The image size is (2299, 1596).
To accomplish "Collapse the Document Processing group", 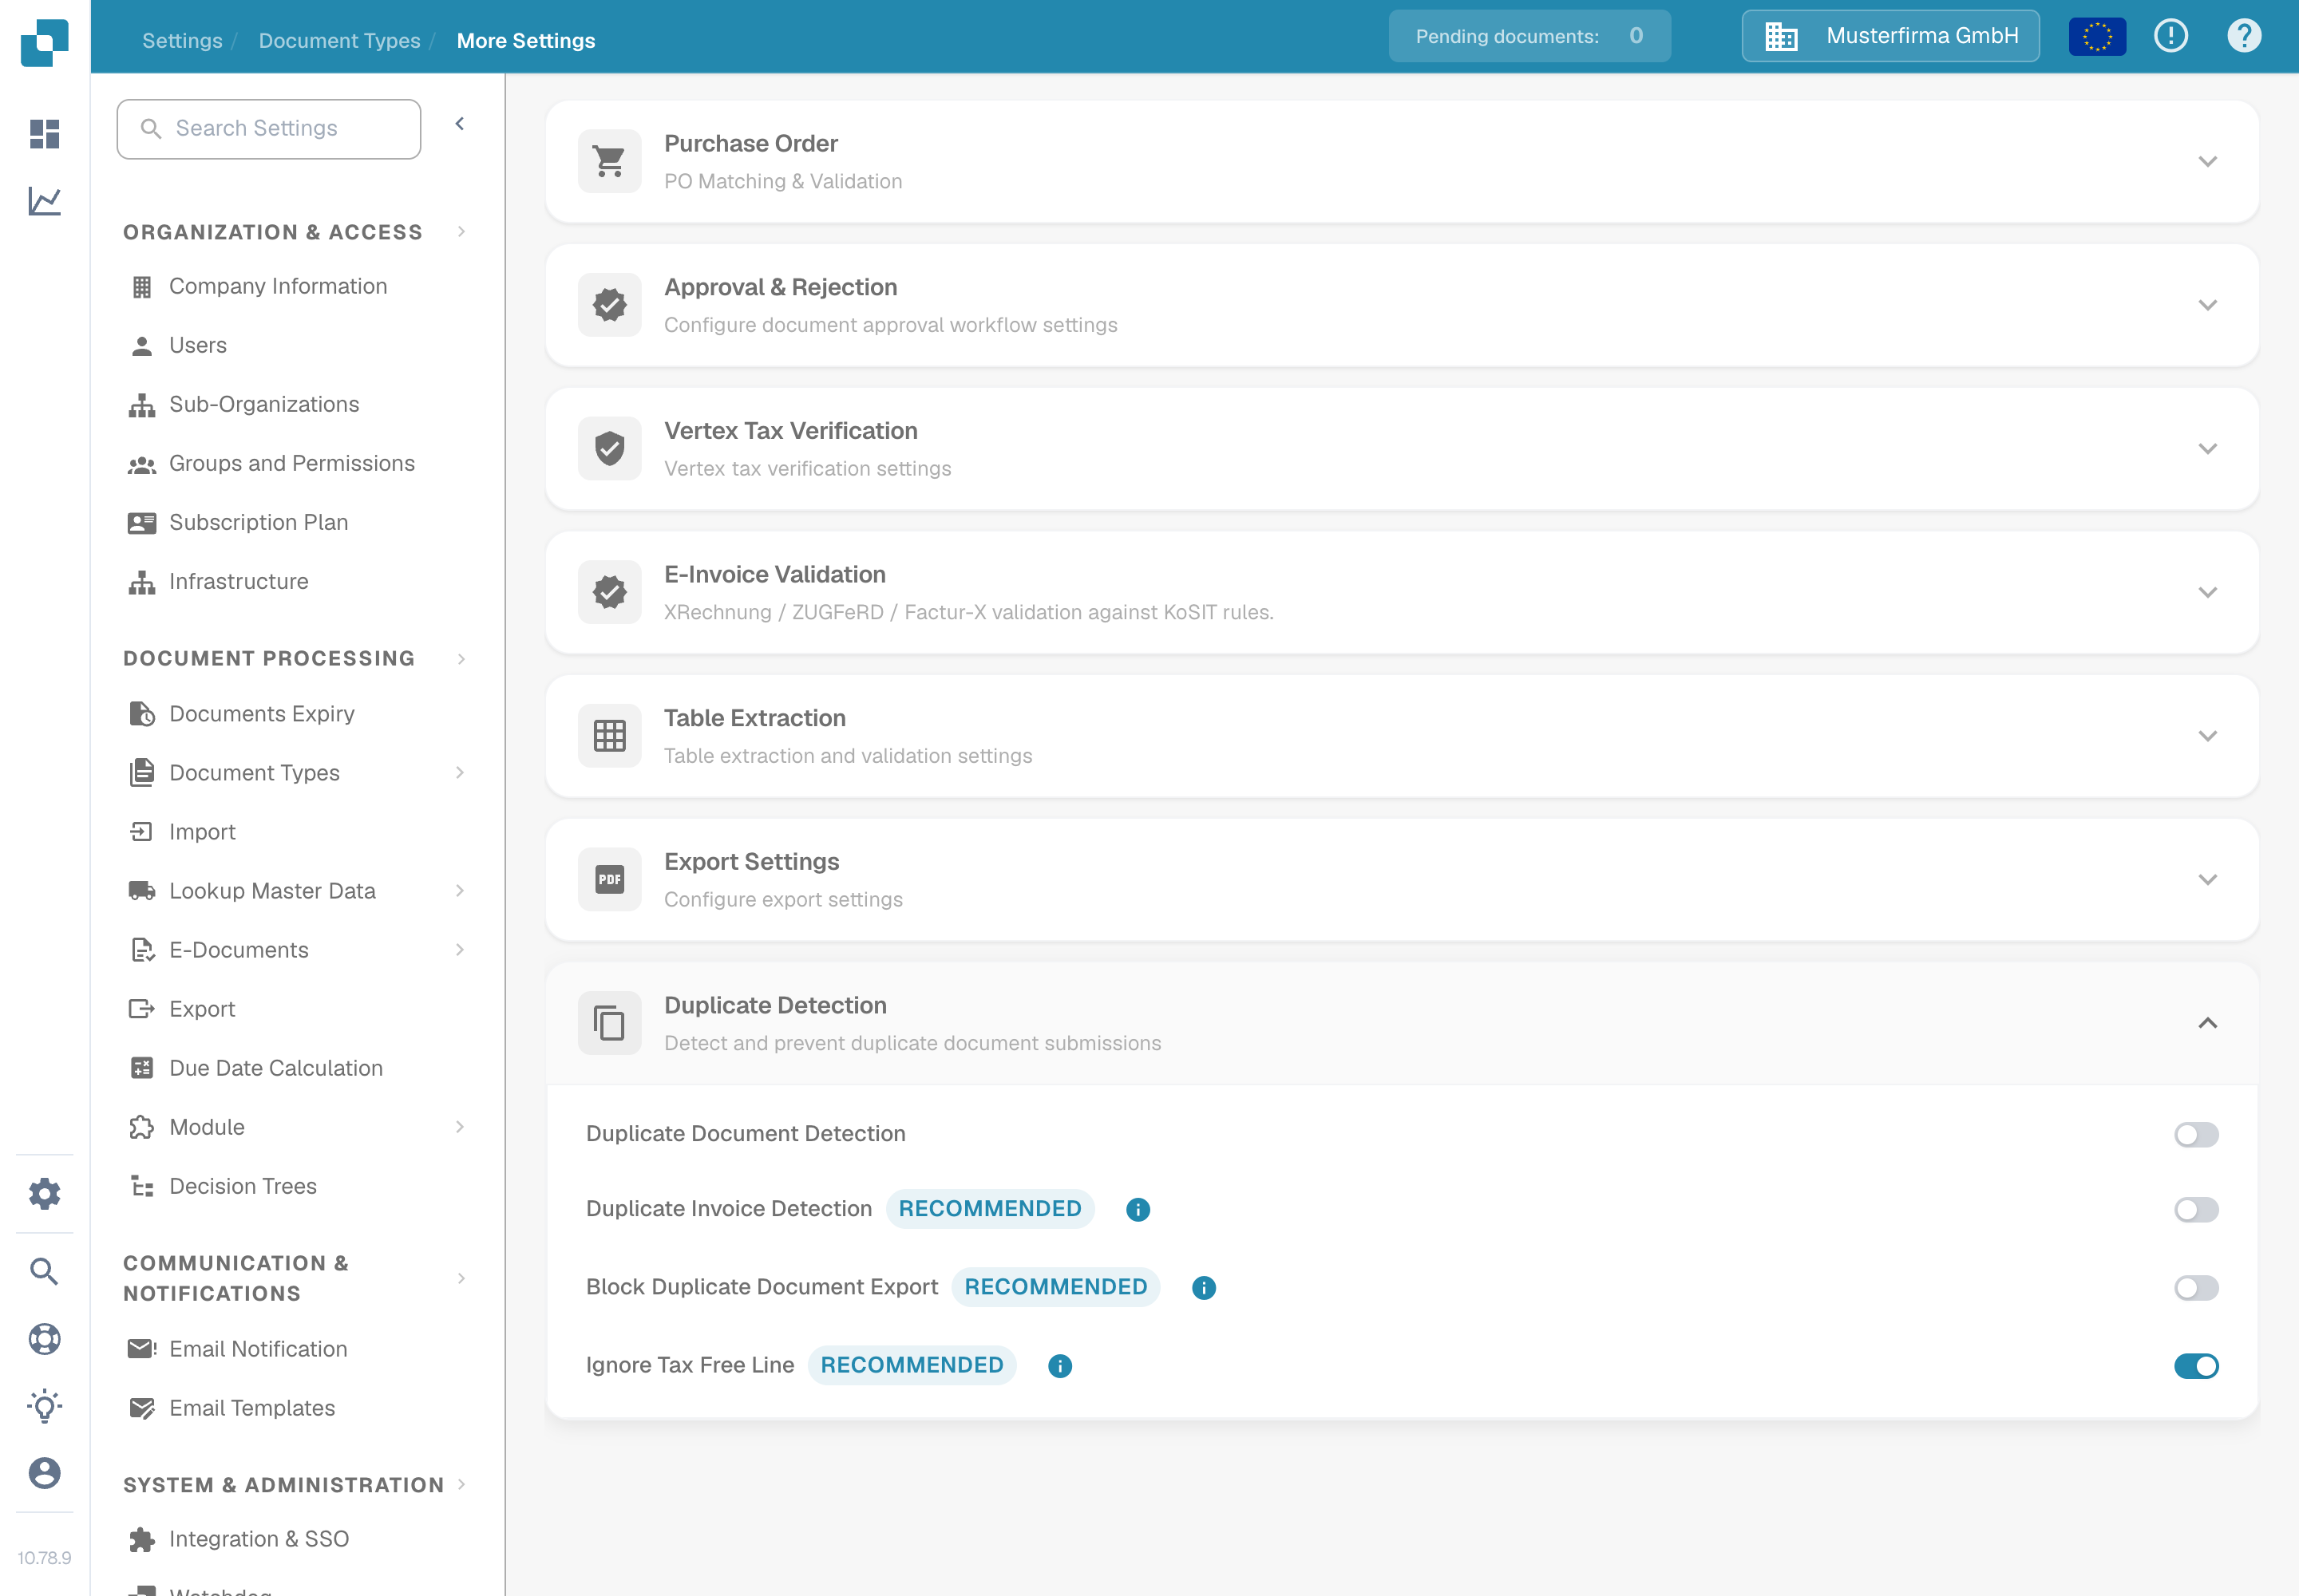I will (461, 658).
